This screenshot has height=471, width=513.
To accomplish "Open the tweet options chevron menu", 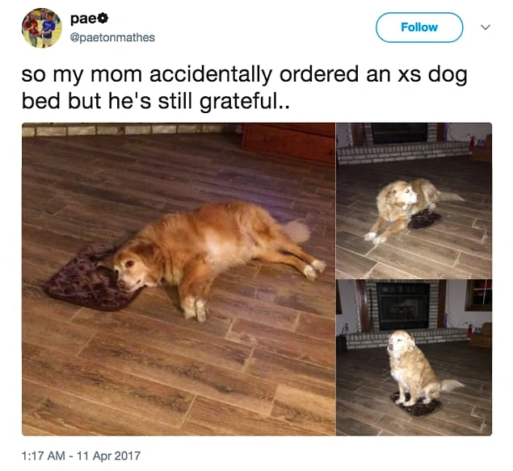I will click(x=486, y=27).
